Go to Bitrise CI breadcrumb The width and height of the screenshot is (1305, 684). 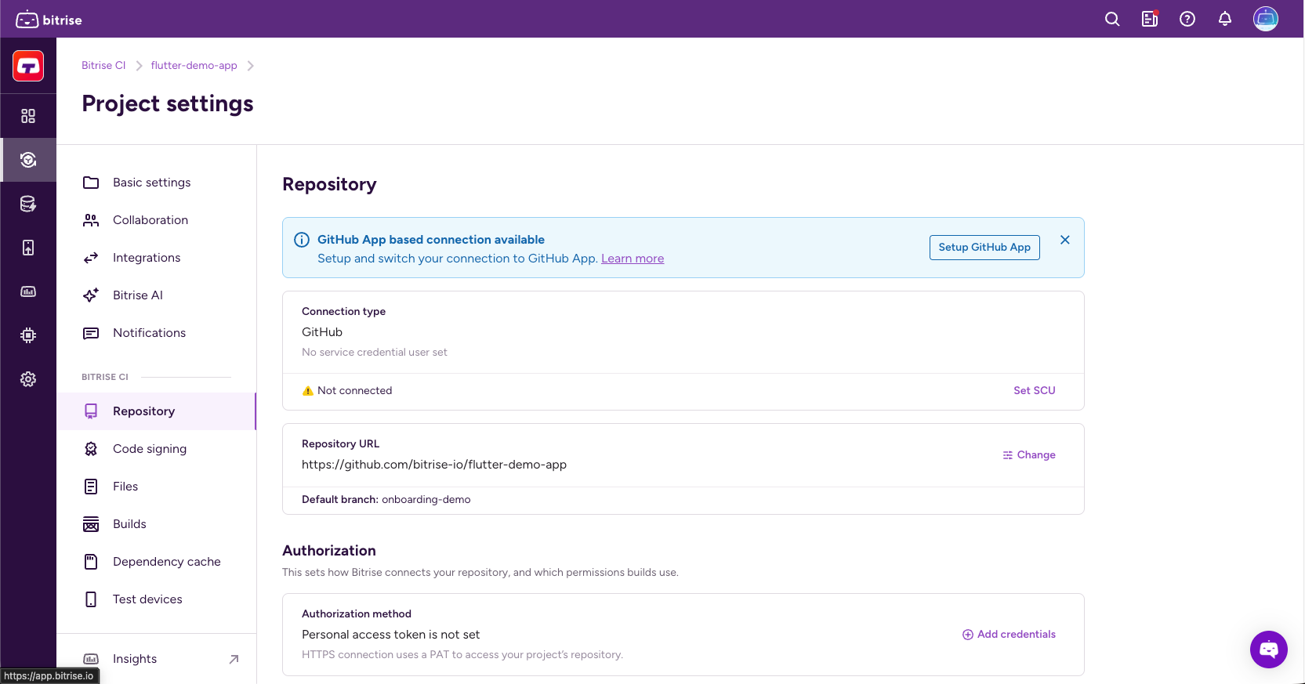point(103,66)
